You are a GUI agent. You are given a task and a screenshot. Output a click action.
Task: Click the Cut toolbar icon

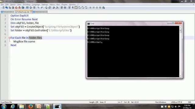coord(27,8)
